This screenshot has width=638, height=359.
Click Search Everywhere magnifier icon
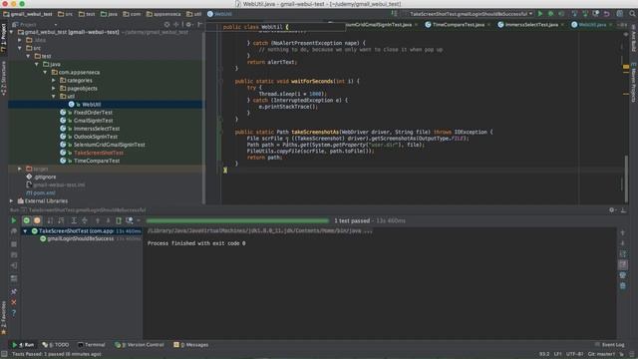tap(632, 14)
